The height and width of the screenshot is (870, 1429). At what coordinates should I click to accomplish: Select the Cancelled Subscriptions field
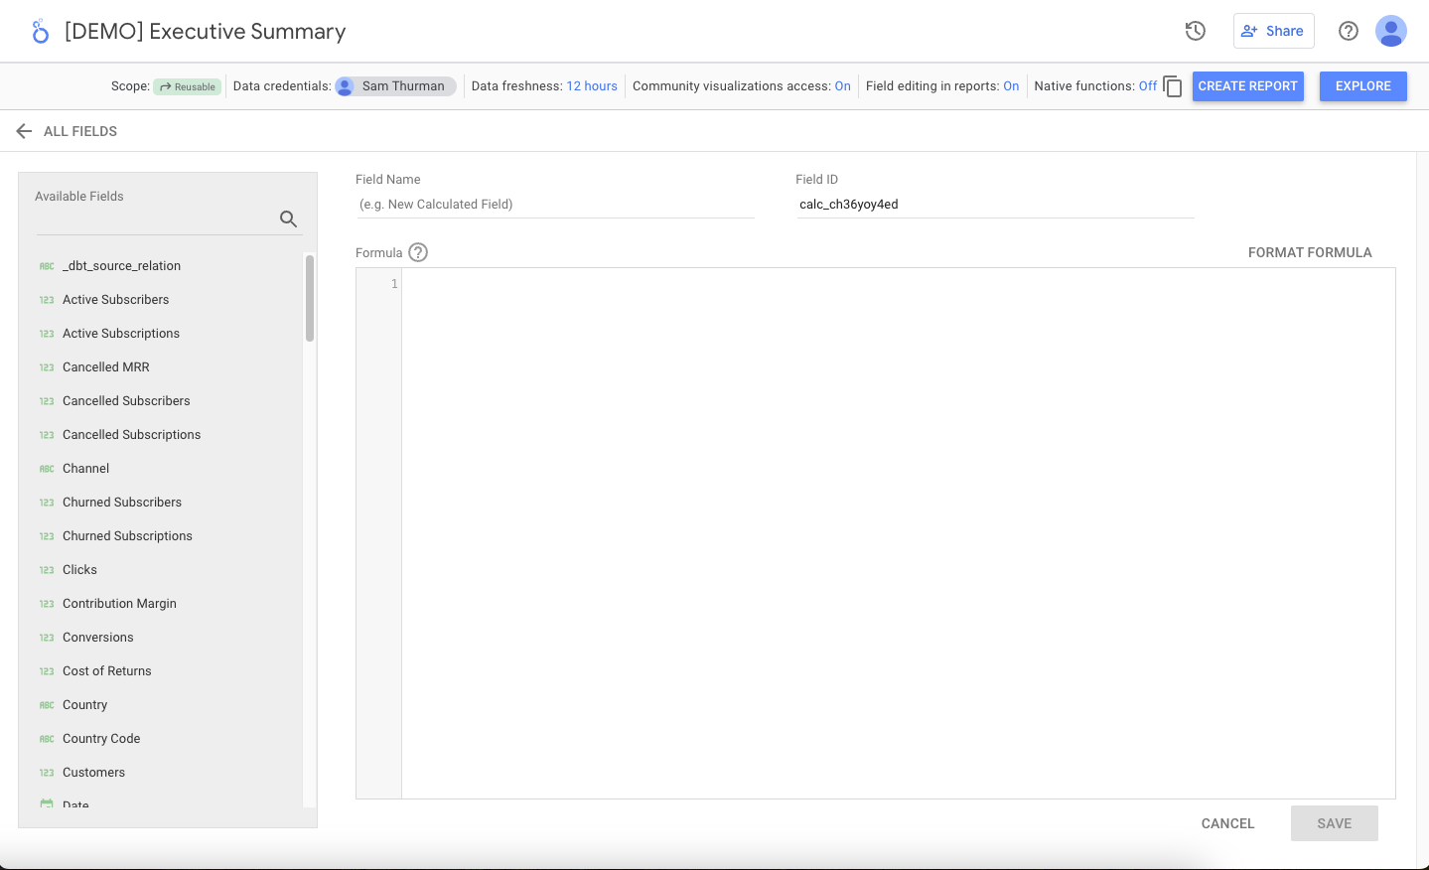click(x=131, y=435)
